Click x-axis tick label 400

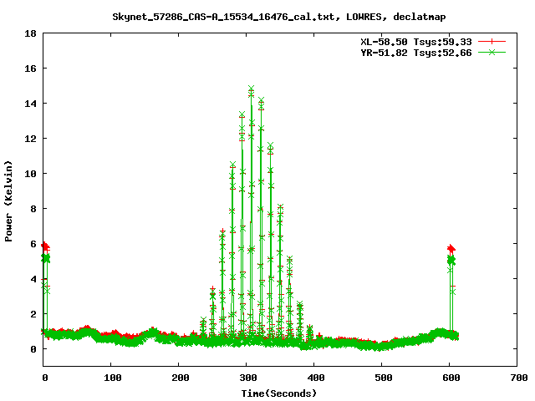point(316,378)
